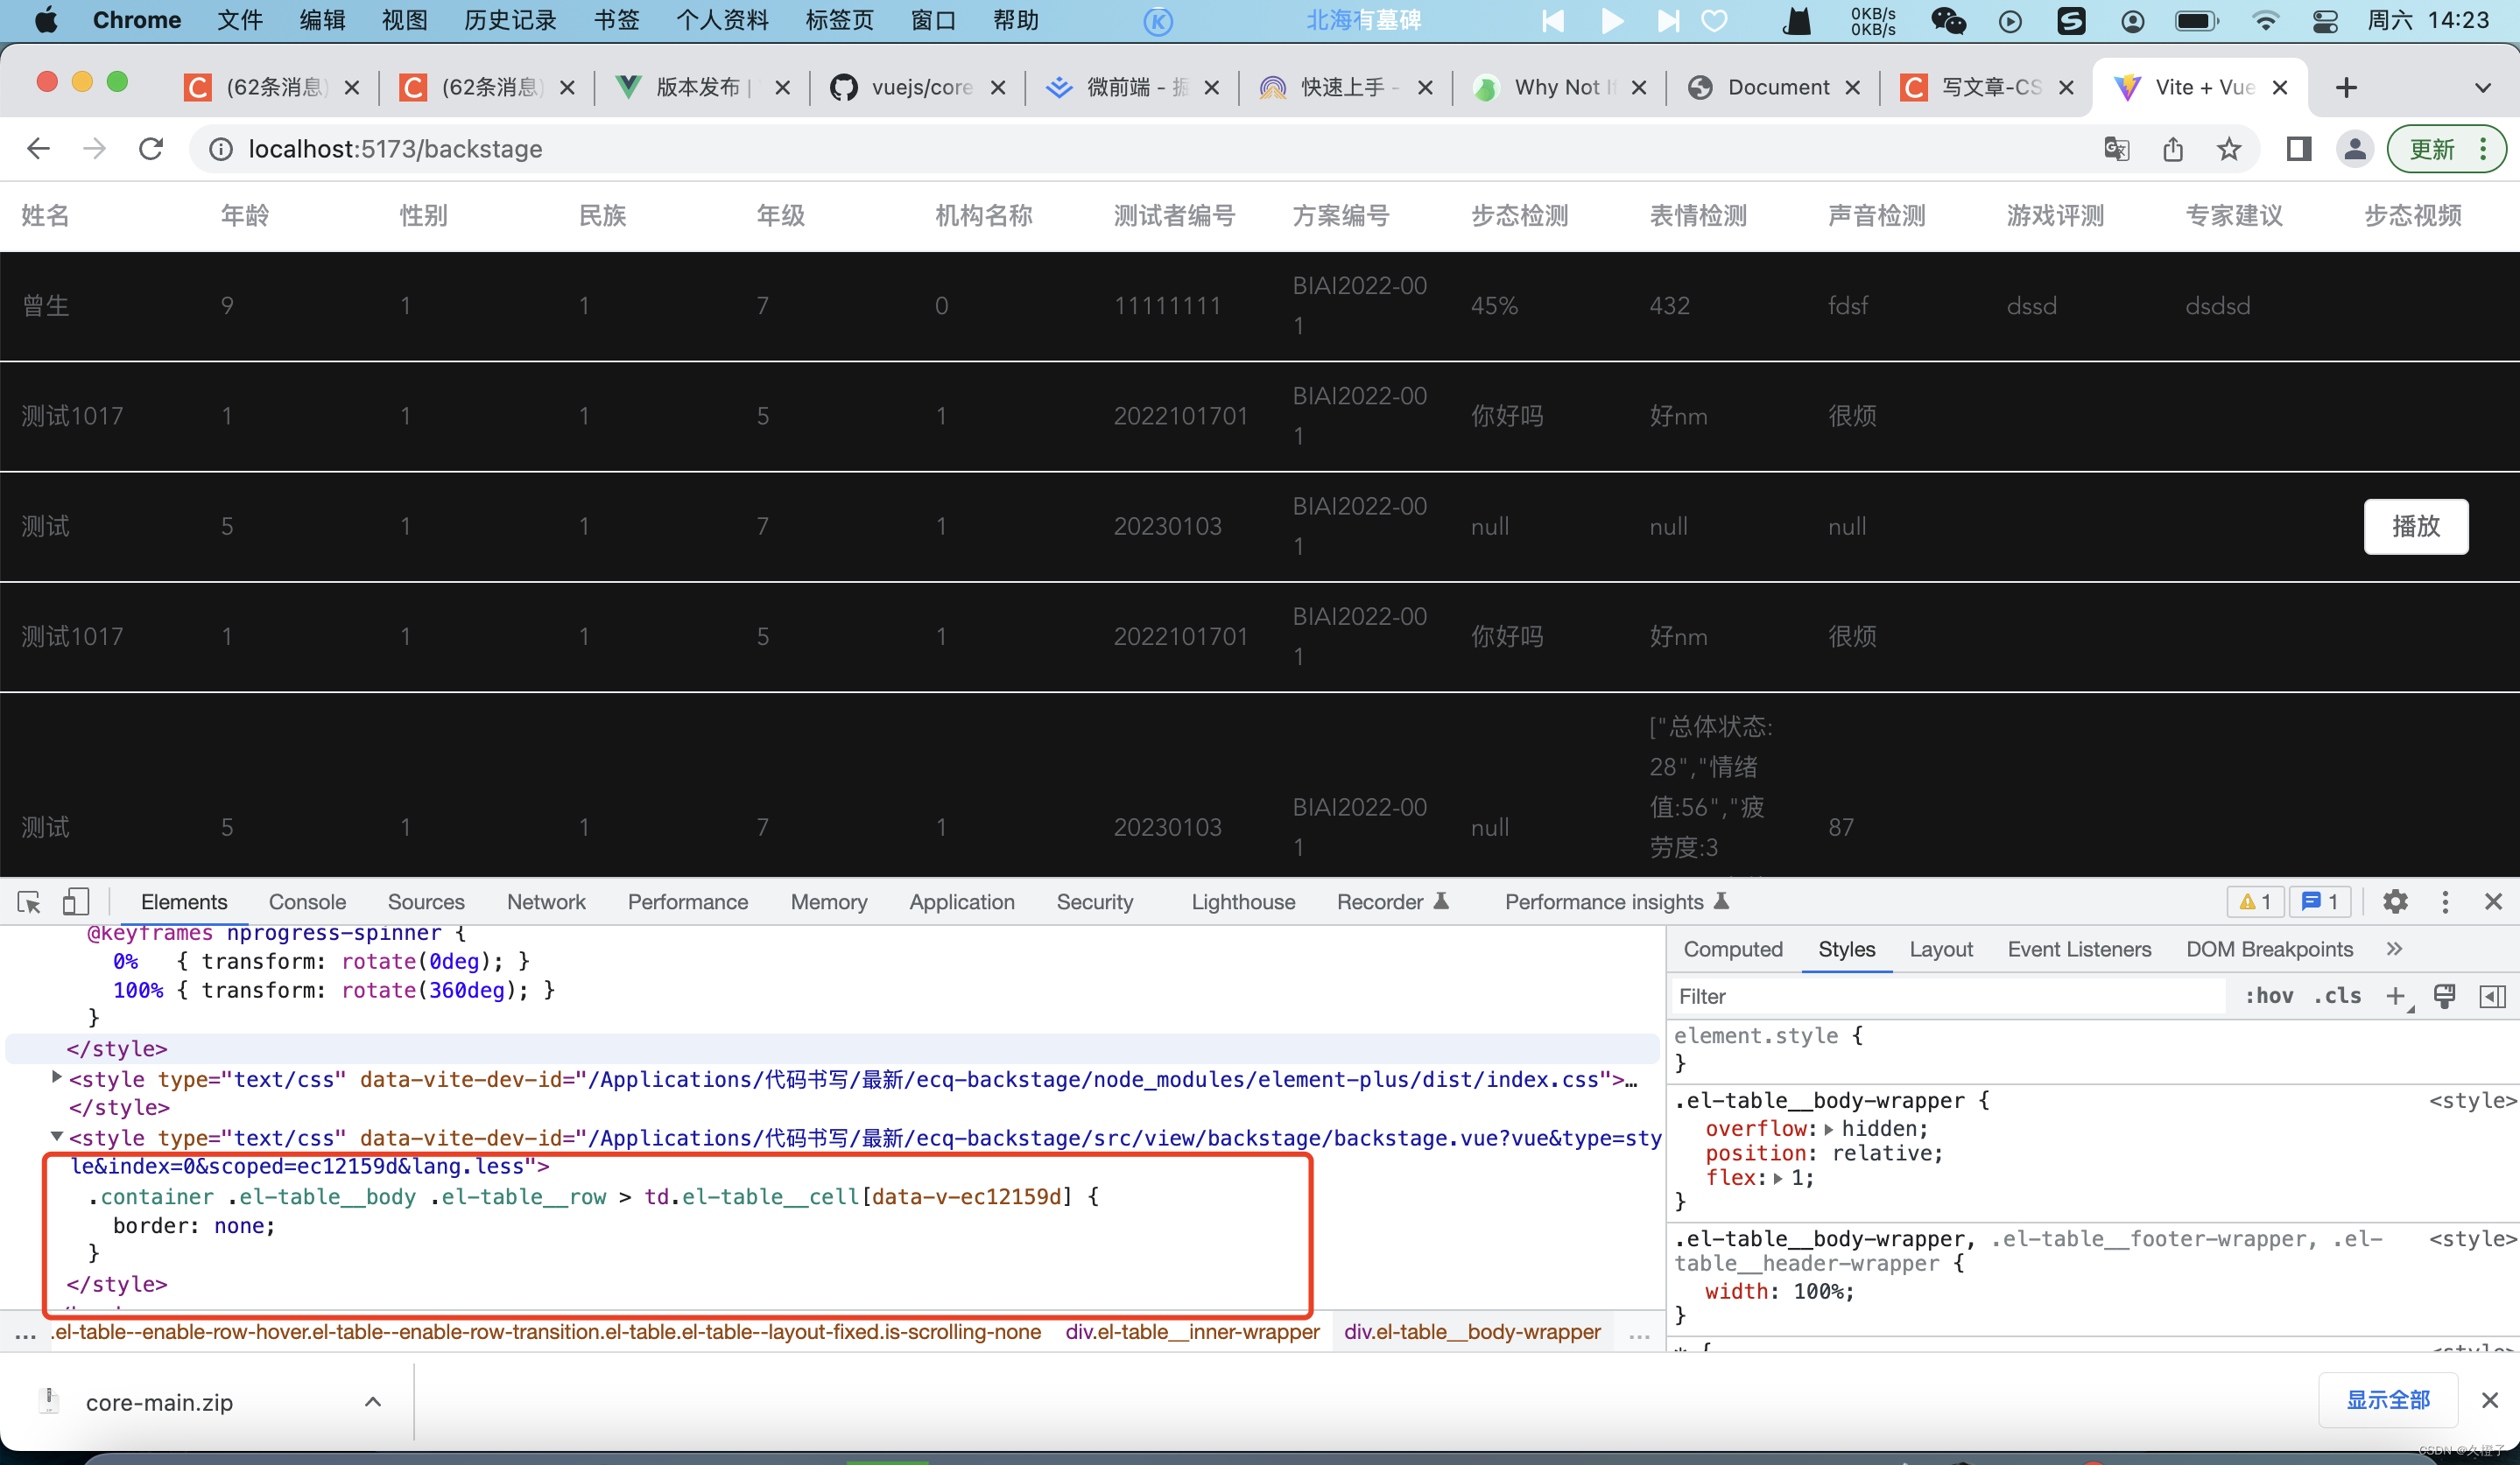Image resolution: width=2520 pixels, height=1465 pixels.
Task: Toggle the device toolbar icon
Action: coord(76,902)
